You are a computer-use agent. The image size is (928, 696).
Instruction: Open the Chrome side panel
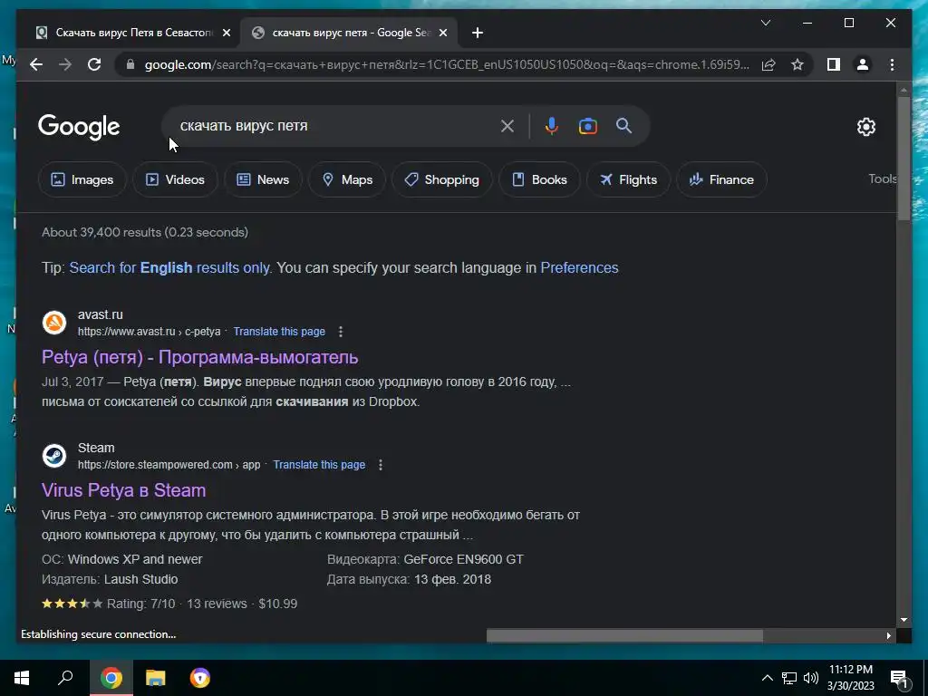pos(834,64)
